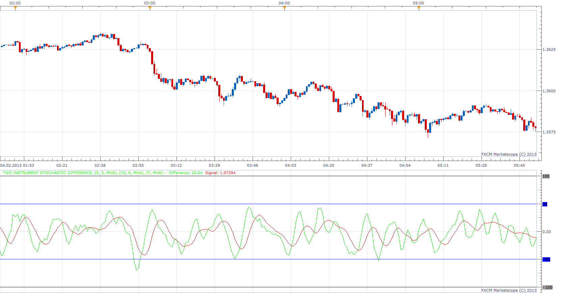The width and height of the screenshot is (561, 293).
Task: Click the gray -100 level label
Action: coord(548,287)
